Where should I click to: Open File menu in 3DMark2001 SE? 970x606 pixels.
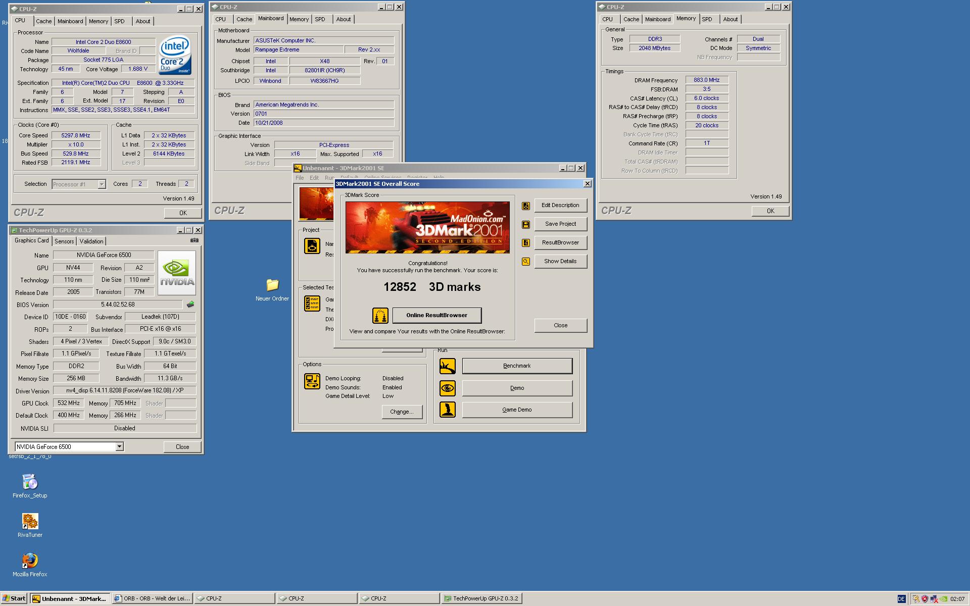coord(300,178)
